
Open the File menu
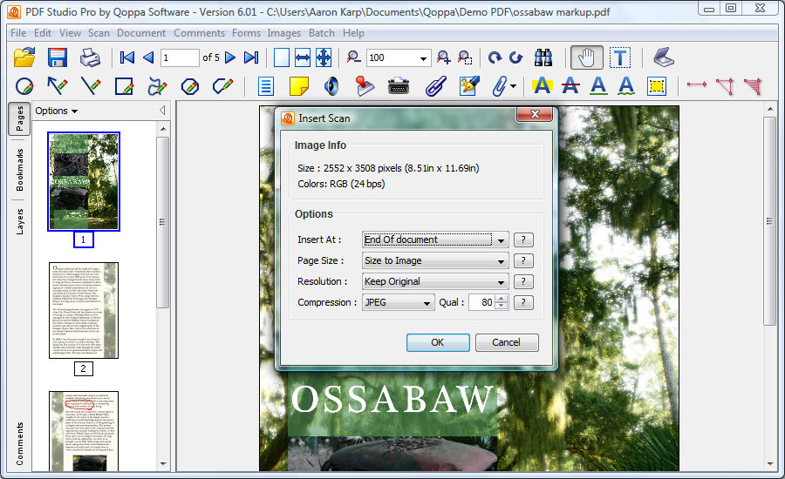pos(18,33)
